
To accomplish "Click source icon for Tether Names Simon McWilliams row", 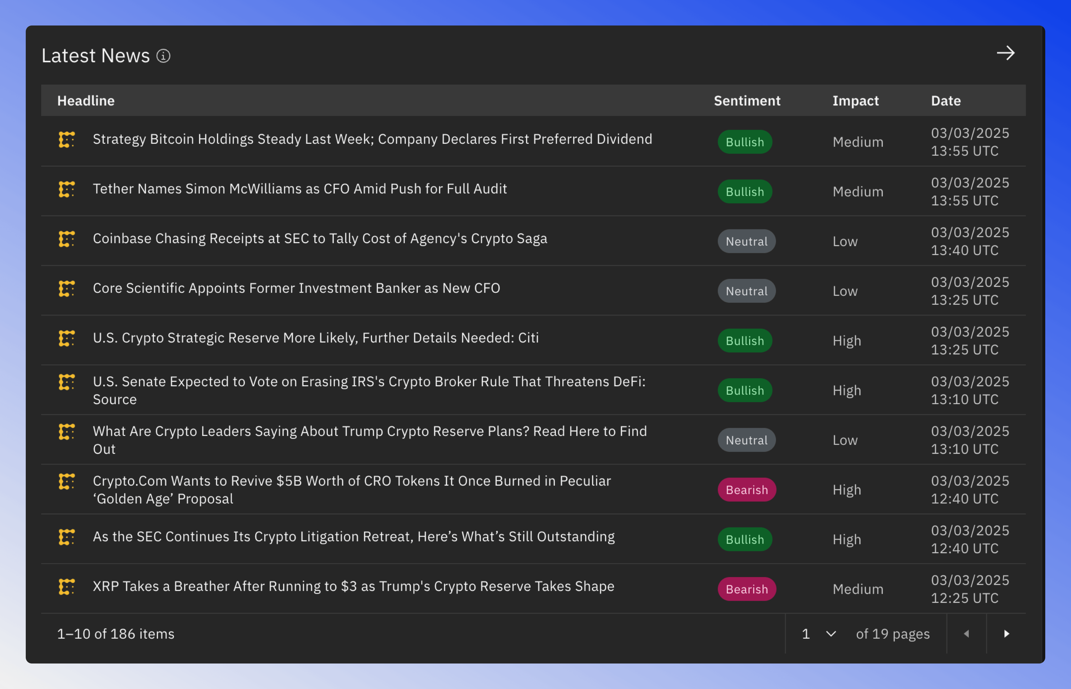I will coord(67,189).
